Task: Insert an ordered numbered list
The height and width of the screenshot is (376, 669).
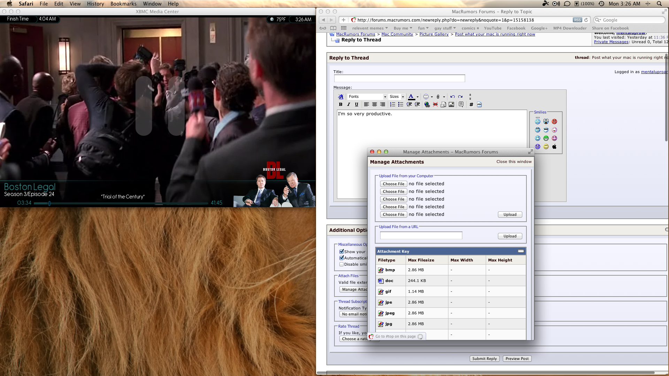Action: 392,104
